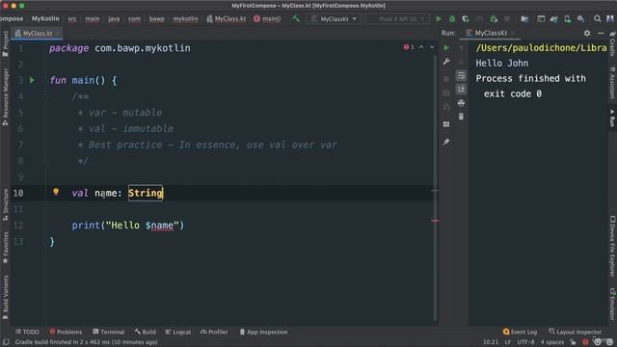This screenshot has height=347, width=617.
Task: Go to the previous highlighted error arrow
Action: coord(421,47)
